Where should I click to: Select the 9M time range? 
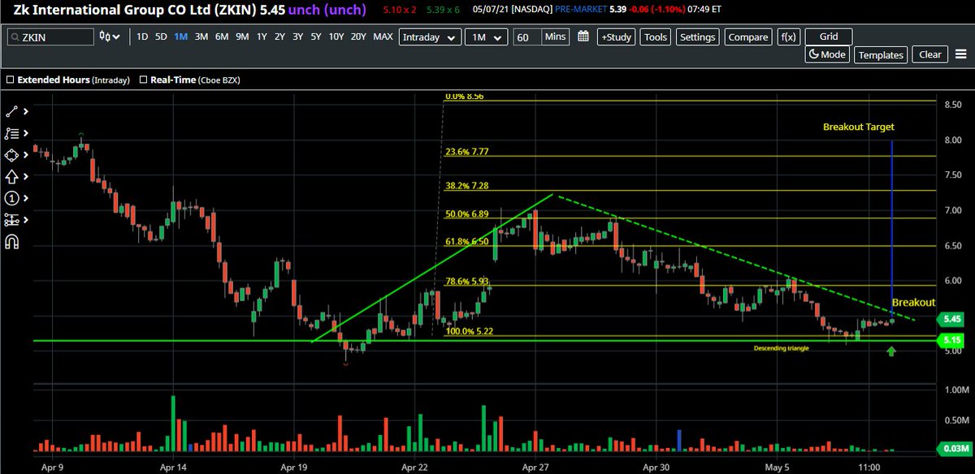(242, 37)
